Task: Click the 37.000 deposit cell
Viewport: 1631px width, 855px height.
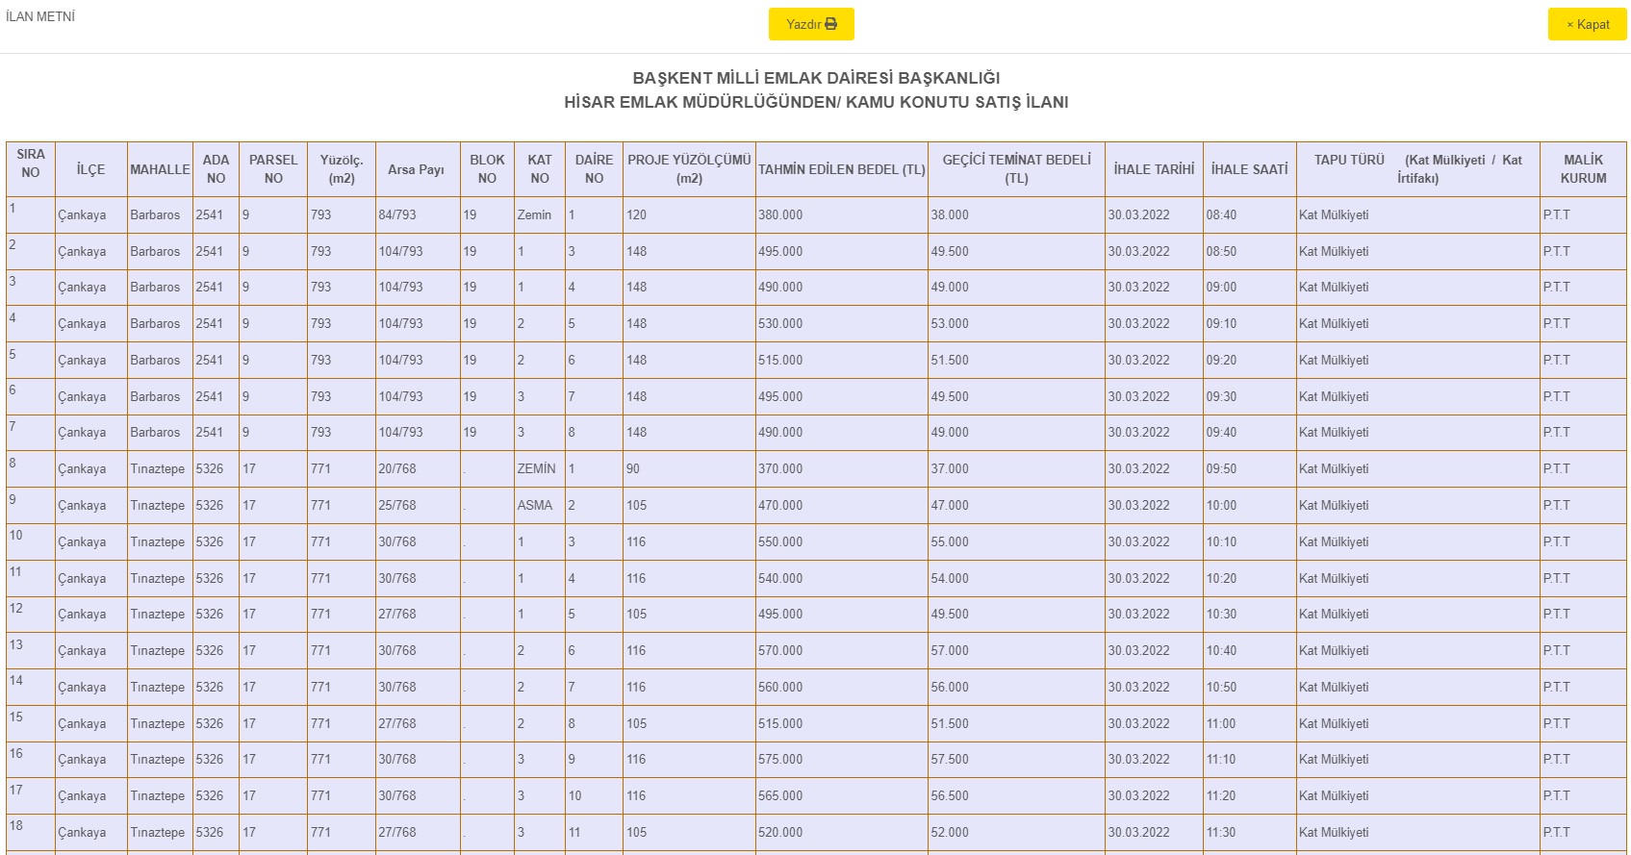Action: (1016, 468)
